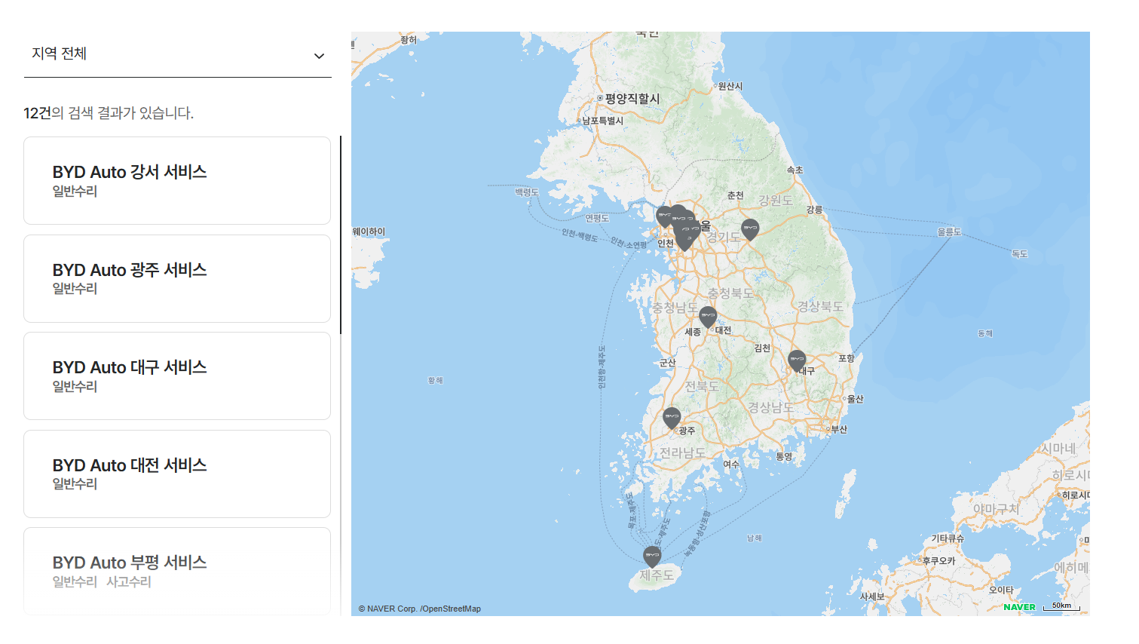Click the 울릉도 island label on the map
1139x644 pixels.
[x=949, y=232]
